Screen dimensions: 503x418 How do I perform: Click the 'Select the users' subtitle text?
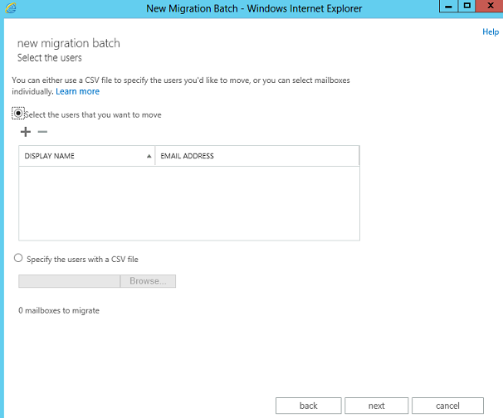[50, 58]
